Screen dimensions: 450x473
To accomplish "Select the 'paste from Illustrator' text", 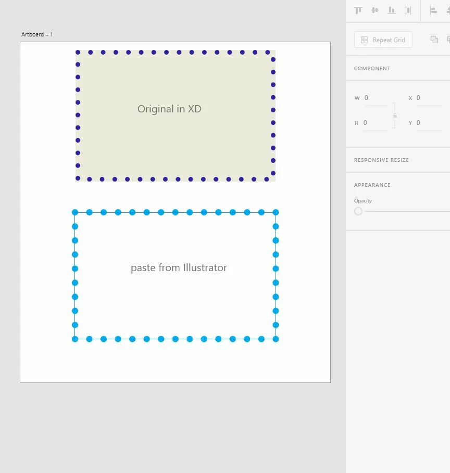I will click(x=179, y=268).
